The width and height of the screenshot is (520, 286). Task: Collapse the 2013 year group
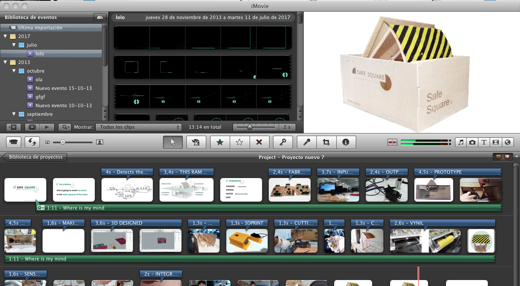5,62
